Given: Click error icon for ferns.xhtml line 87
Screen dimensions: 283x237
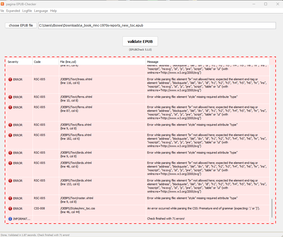Looking at the screenshot, I should (x=10, y=107).
